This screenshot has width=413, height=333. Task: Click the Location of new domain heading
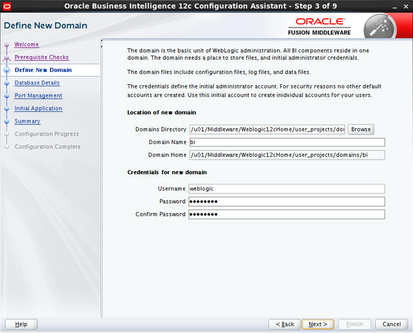162,112
